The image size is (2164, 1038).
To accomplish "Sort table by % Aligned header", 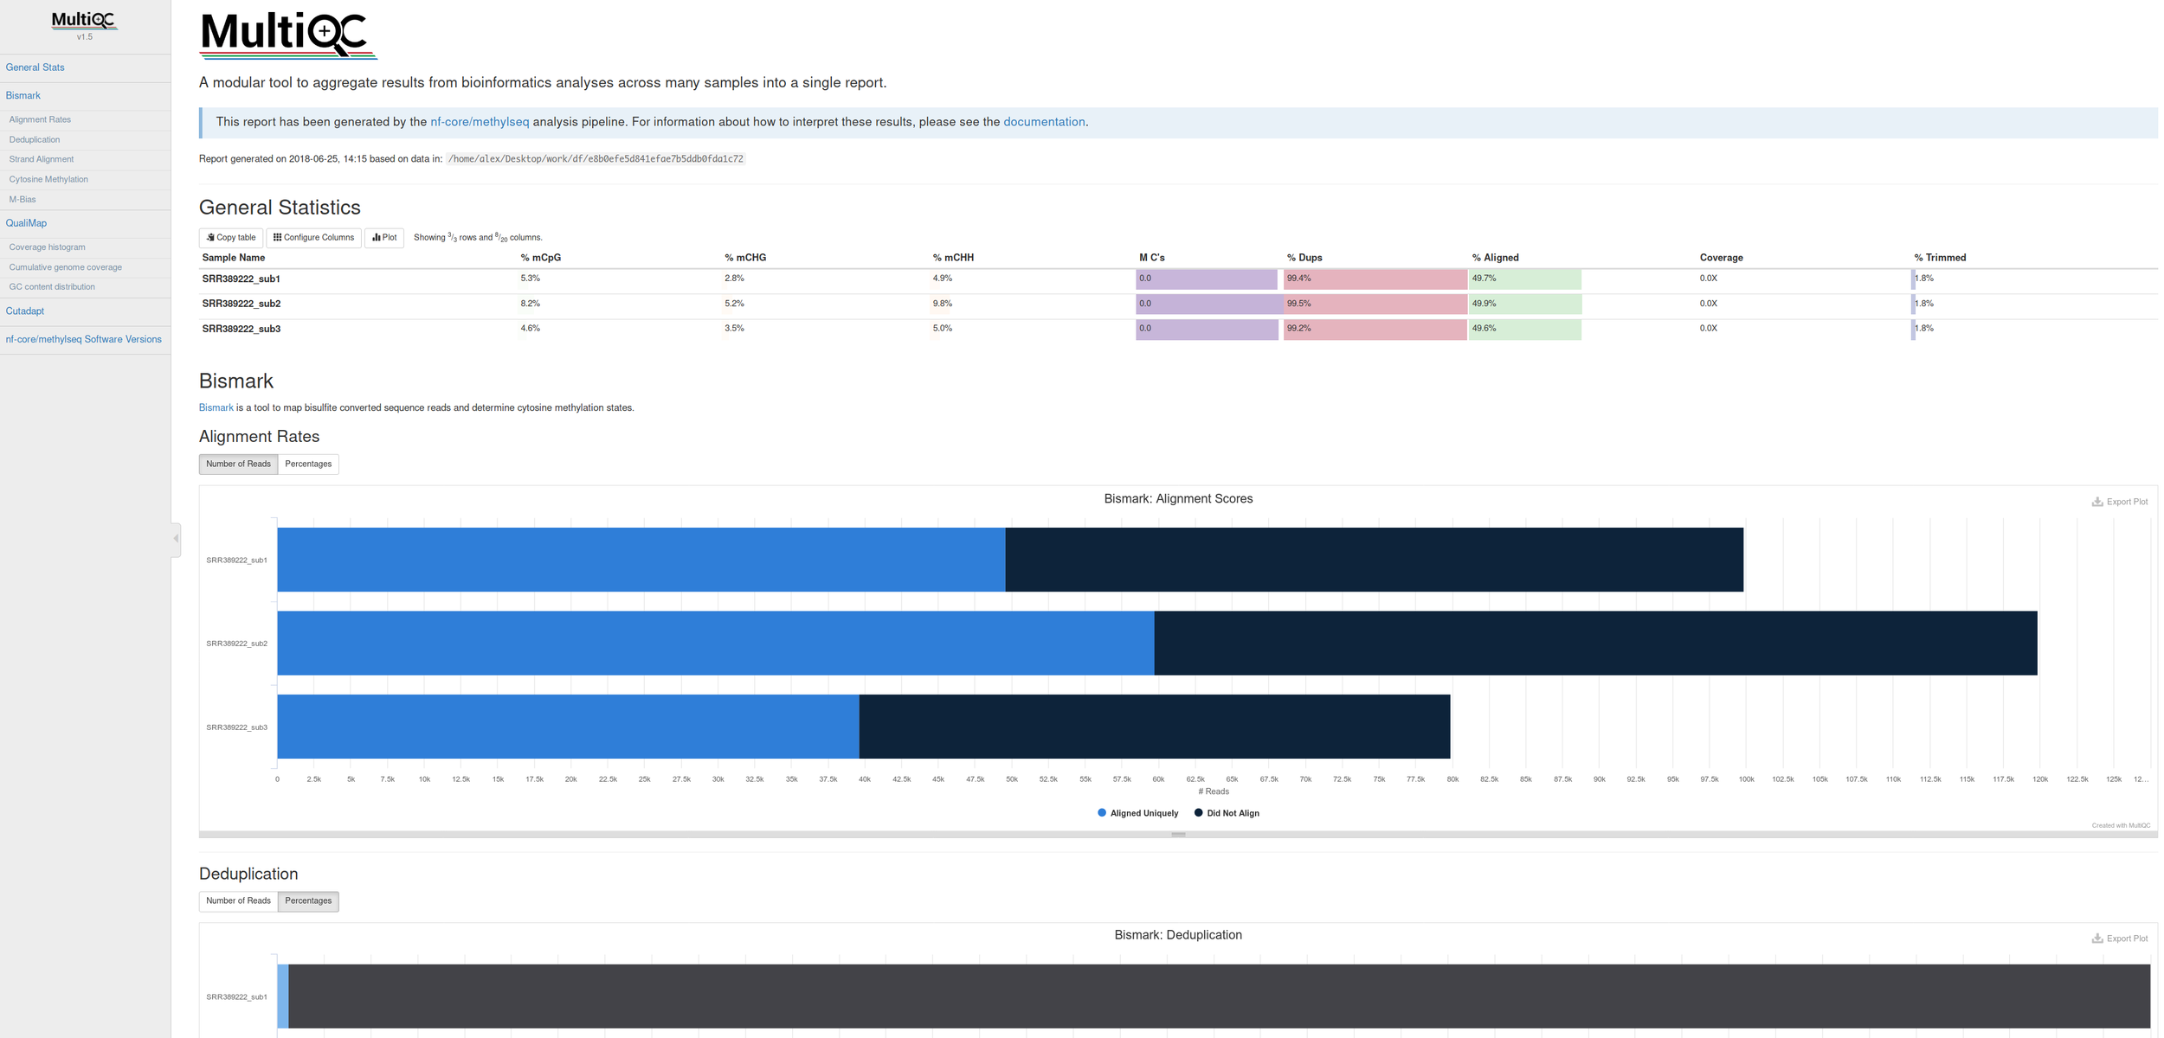I will click(1495, 258).
